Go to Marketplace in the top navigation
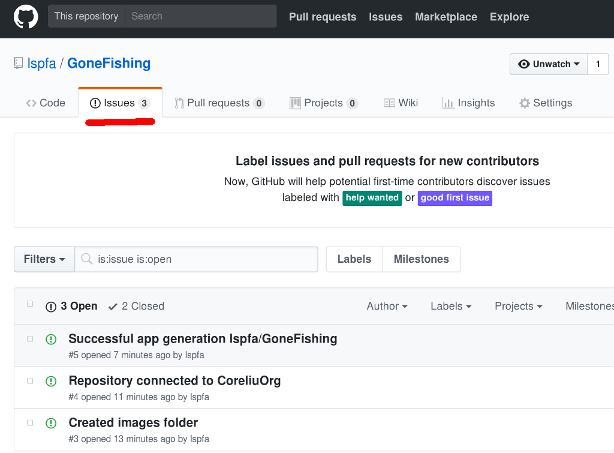The width and height of the screenshot is (614, 453). (x=446, y=17)
